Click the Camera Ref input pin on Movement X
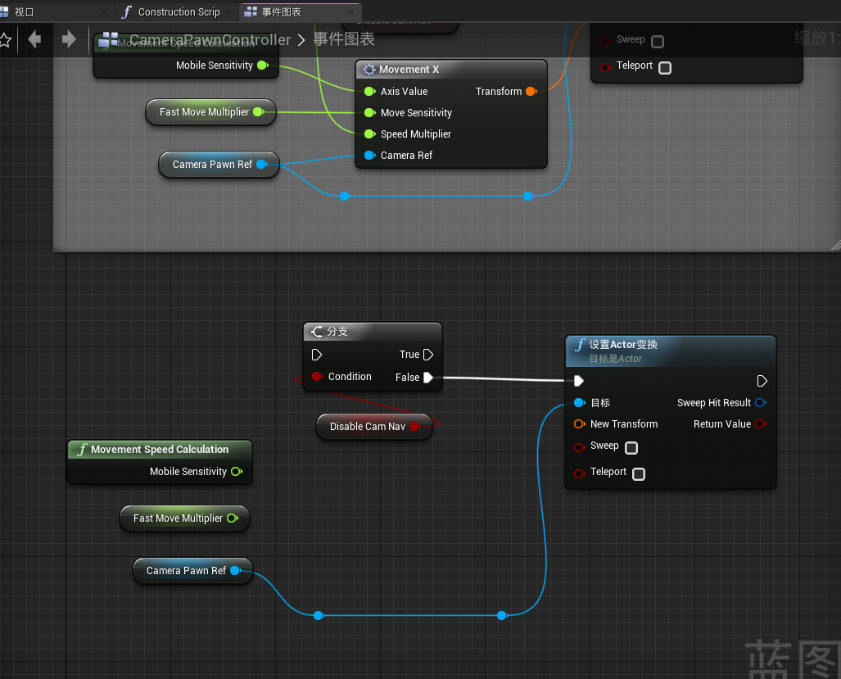 369,156
